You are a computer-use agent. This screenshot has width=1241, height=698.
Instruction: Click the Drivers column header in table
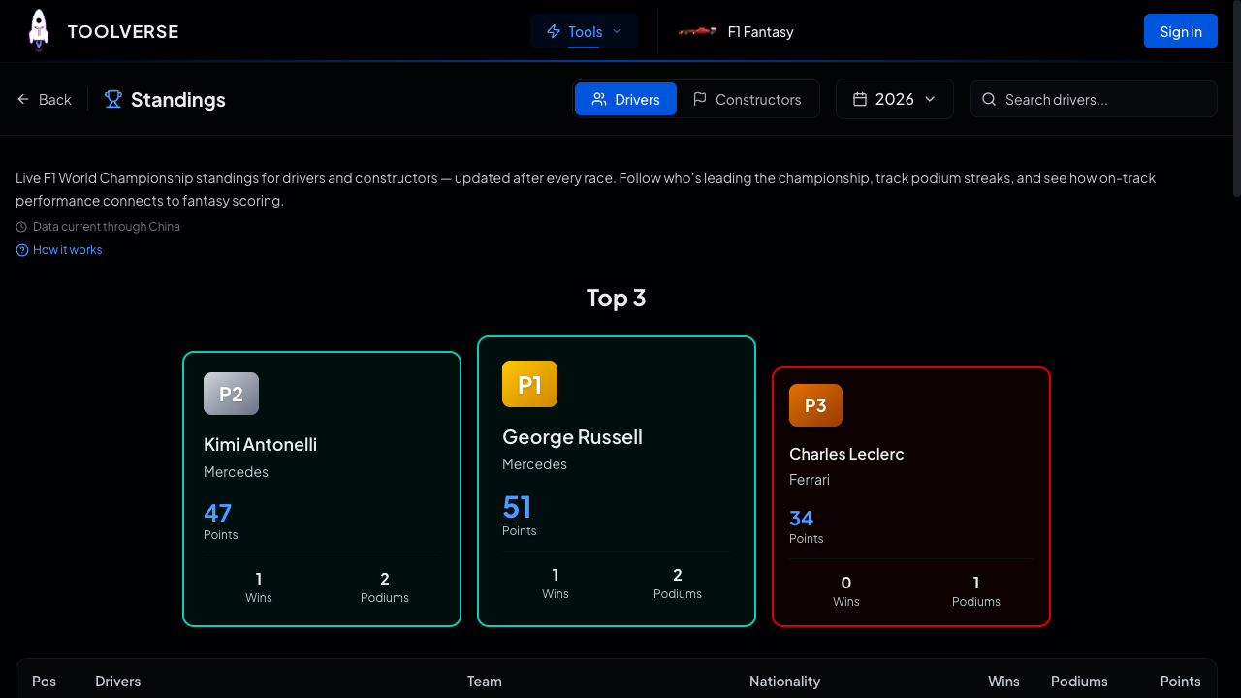tap(117, 681)
